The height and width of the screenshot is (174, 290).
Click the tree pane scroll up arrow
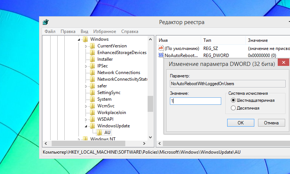pos(150,39)
